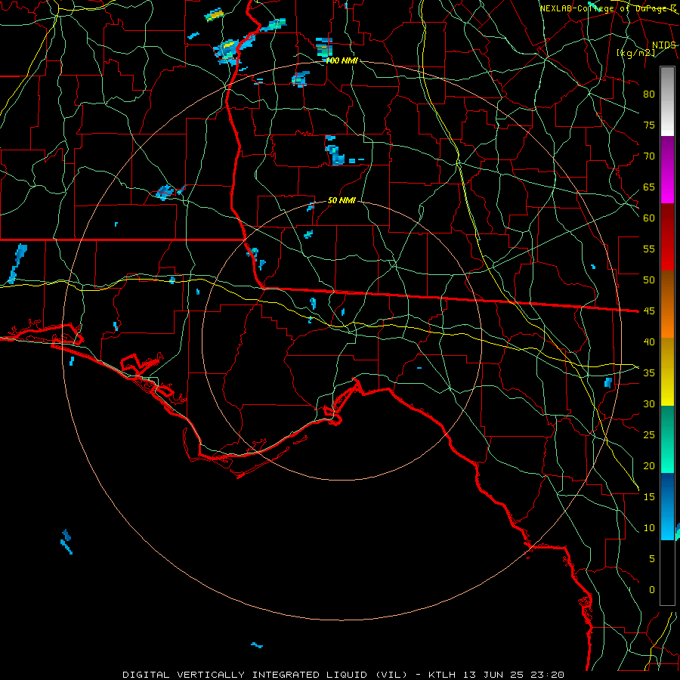Click the 50 NMI range ring label
The image size is (680, 680).
(x=342, y=200)
